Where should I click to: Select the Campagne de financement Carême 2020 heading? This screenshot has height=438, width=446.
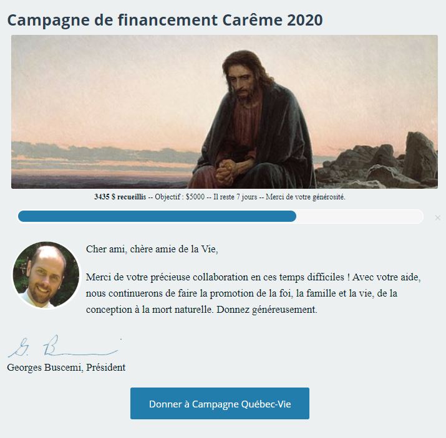[165, 20]
